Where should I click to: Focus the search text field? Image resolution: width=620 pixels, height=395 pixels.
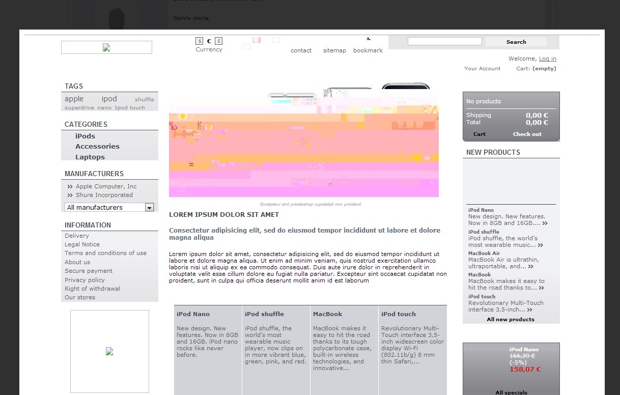tap(445, 41)
